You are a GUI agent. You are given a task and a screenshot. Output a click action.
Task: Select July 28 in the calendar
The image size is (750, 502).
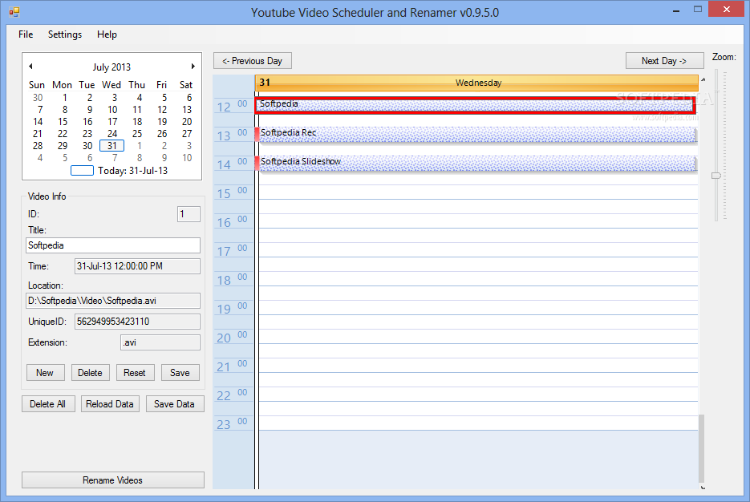[38, 146]
